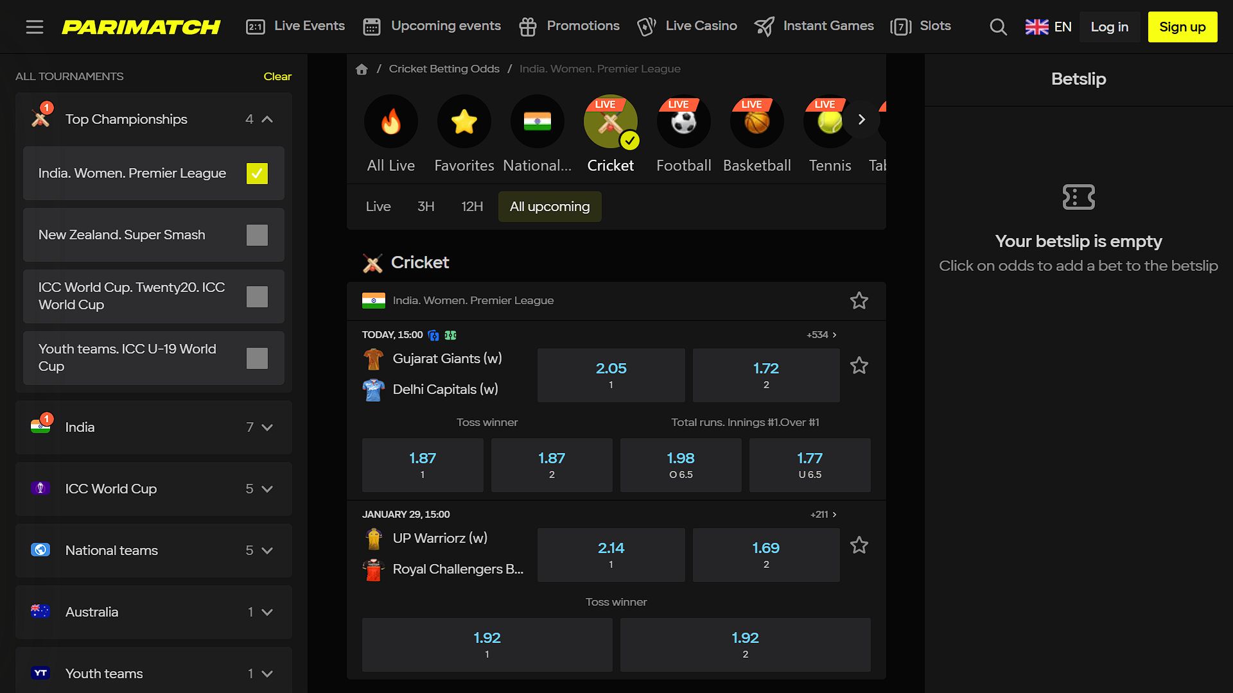
Task: Select the All Live flame icon
Action: [x=390, y=121]
